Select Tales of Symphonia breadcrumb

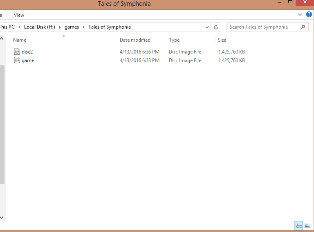click(x=110, y=27)
